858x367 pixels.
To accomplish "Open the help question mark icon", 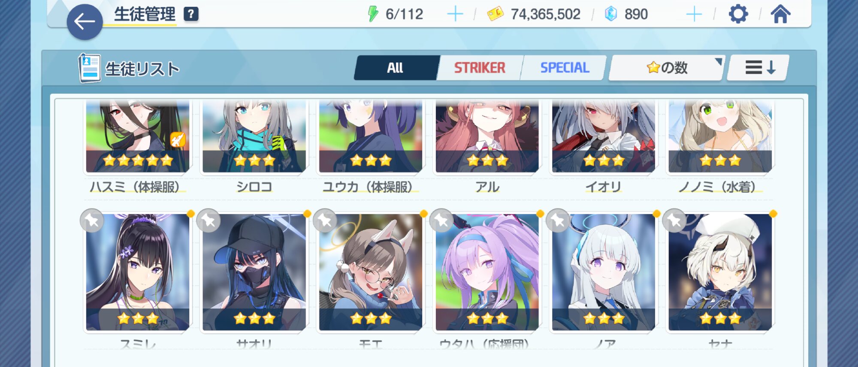I will [191, 14].
